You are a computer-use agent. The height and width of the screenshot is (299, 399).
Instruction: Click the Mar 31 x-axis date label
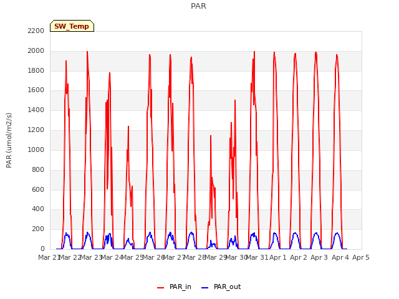click(x=257, y=257)
